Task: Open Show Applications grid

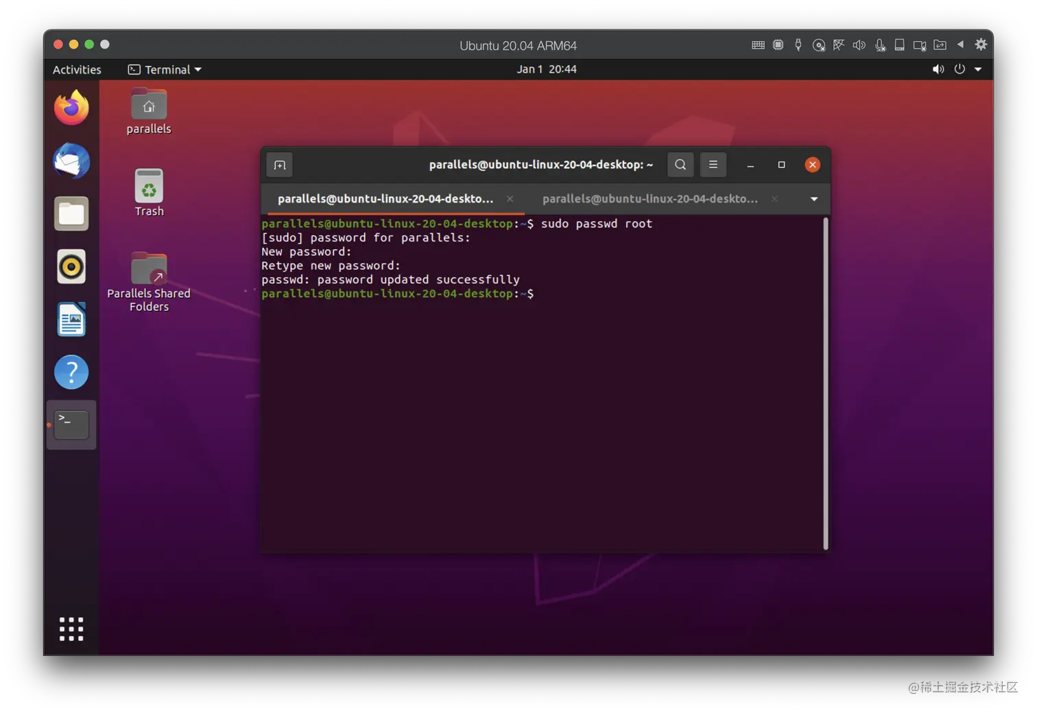Action: (71, 628)
